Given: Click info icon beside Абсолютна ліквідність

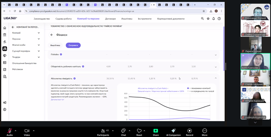Looking at the screenshot, I should point(75,79).
